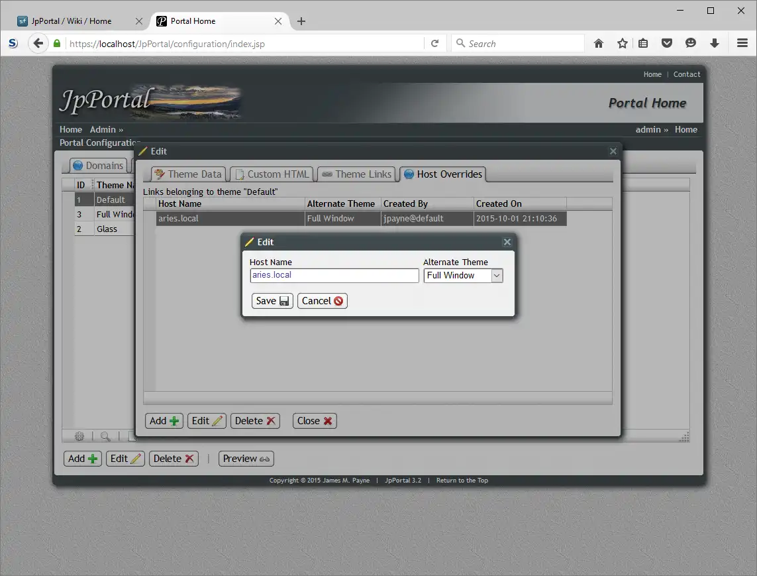Image resolution: width=757 pixels, height=576 pixels.
Task: Open the Theme Links tab
Action: point(356,174)
